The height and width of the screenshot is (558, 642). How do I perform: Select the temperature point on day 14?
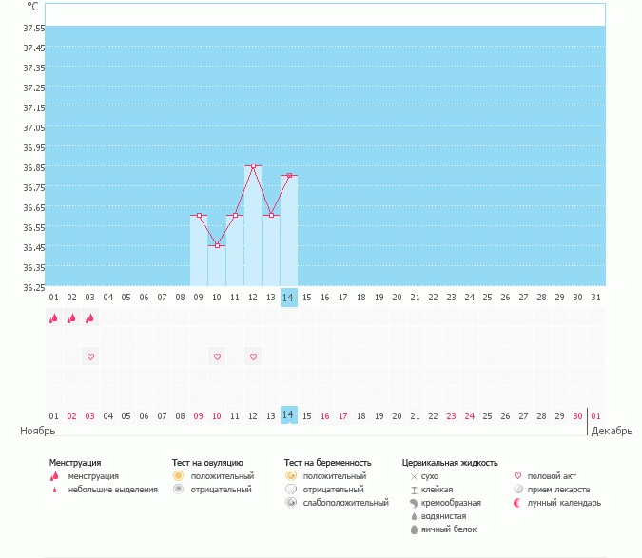289,175
